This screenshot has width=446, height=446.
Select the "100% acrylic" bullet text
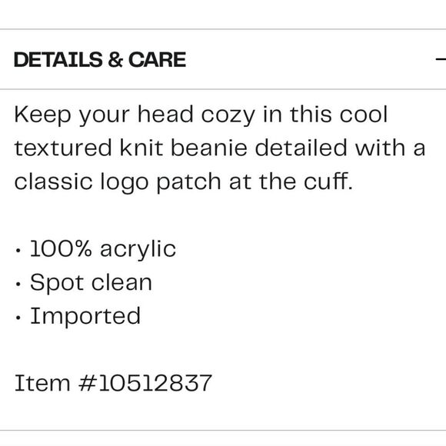click(103, 249)
